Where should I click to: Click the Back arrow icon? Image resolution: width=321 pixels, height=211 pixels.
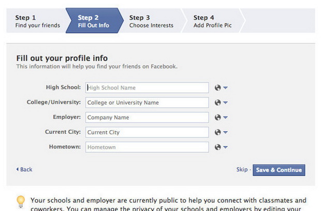click(x=18, y=169)
